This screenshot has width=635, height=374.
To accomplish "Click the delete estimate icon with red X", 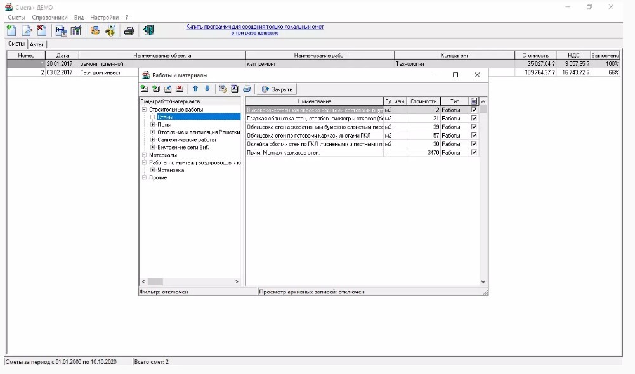I will coord(42,30).
